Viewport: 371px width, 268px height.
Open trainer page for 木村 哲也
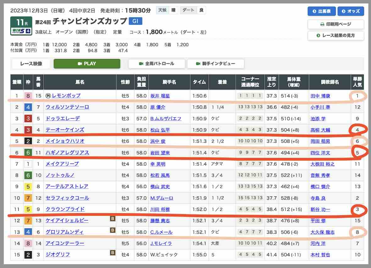pyautogui.click(x=320, y=255)
